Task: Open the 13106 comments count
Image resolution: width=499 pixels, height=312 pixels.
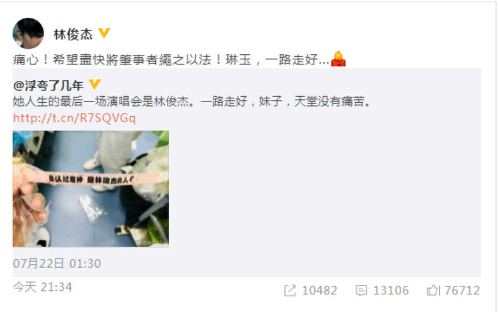Action: pos(391,290)
